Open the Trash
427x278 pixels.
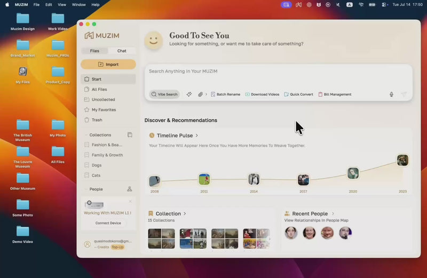pos(108,120)
